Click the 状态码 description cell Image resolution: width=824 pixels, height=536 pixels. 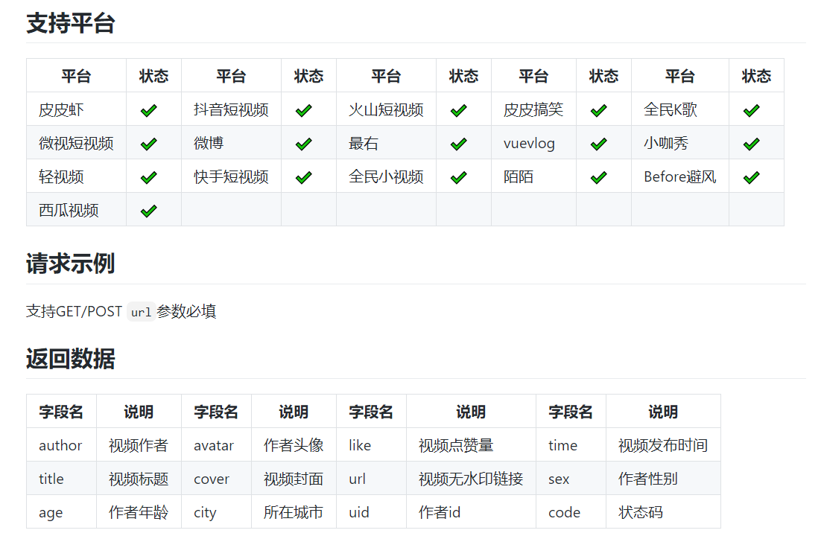point(641,512)
